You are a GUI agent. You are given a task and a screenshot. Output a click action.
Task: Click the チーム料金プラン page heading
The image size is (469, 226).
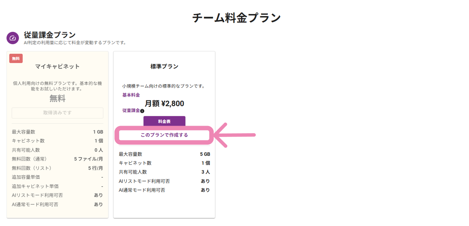pyautogui.click(x=236, y=18)
